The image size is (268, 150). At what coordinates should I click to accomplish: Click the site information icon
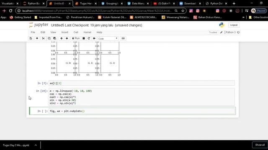19,11
